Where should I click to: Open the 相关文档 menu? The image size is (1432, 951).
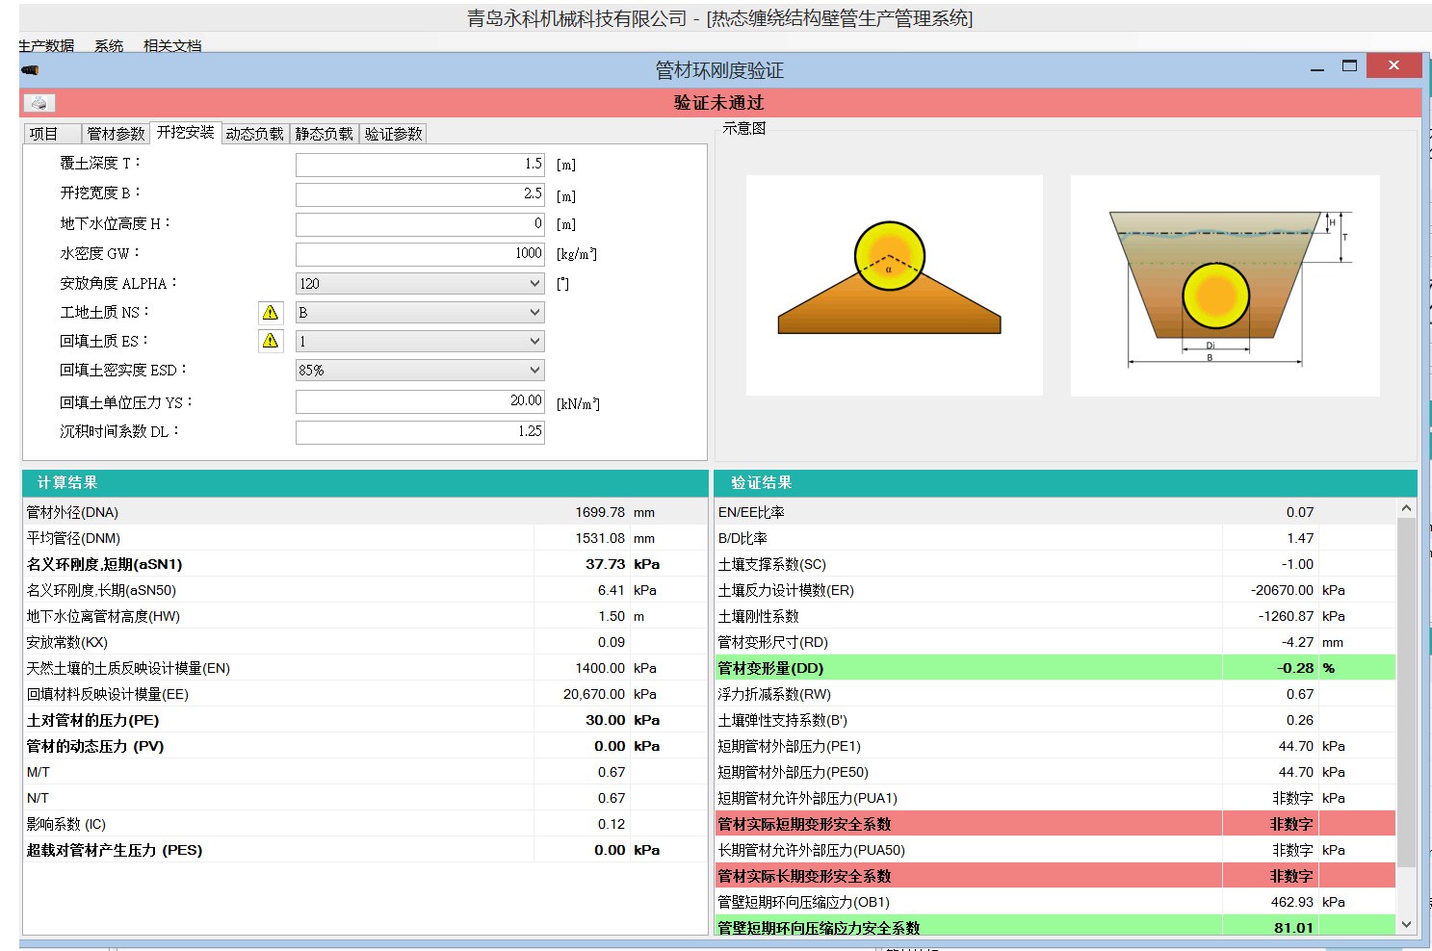(x=172, y=45)
